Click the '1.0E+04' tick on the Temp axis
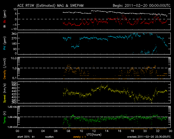The image size is (174, 139). pyautogui.click(x=12, y=127)
